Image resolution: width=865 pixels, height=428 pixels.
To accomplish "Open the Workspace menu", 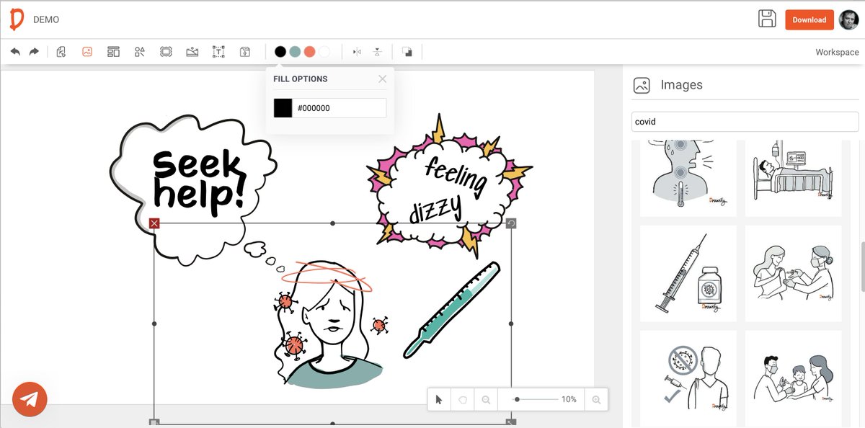I will 836,52.
